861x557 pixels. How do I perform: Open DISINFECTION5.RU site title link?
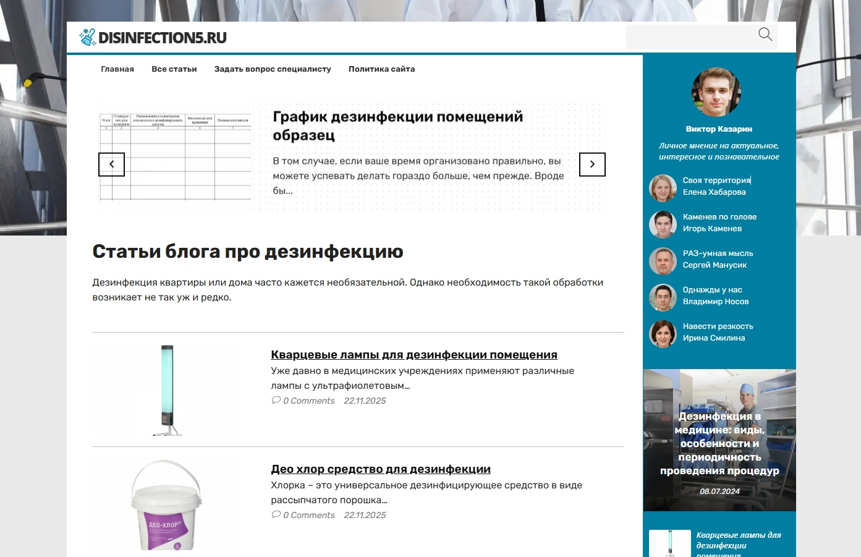[x=163, y=38]
